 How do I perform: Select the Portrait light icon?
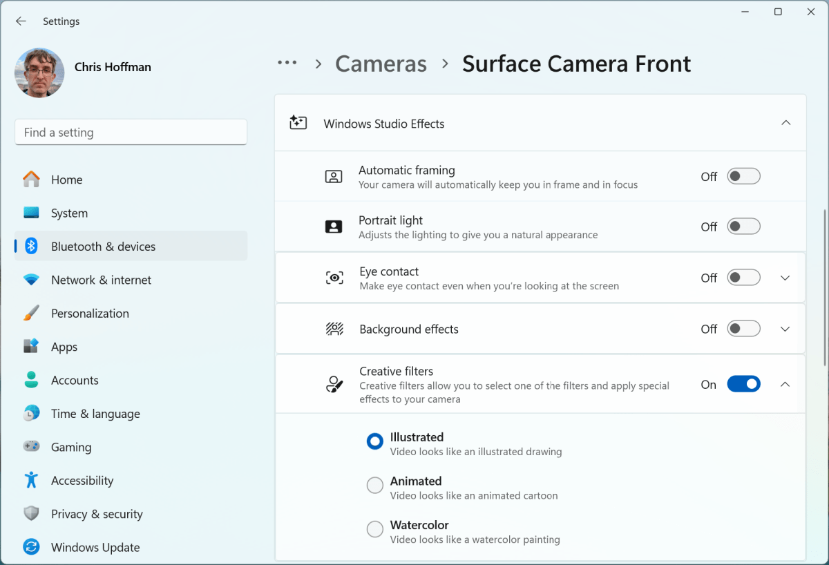334,227
